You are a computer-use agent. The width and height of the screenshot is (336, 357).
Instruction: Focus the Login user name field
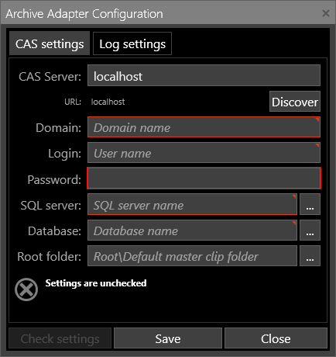(204, 153)
